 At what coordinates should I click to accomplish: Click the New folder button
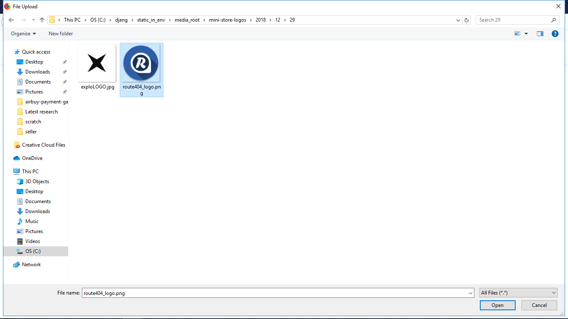click(61, 34)
